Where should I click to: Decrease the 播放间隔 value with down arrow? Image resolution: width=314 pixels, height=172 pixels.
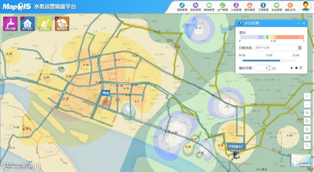[269, 69]
